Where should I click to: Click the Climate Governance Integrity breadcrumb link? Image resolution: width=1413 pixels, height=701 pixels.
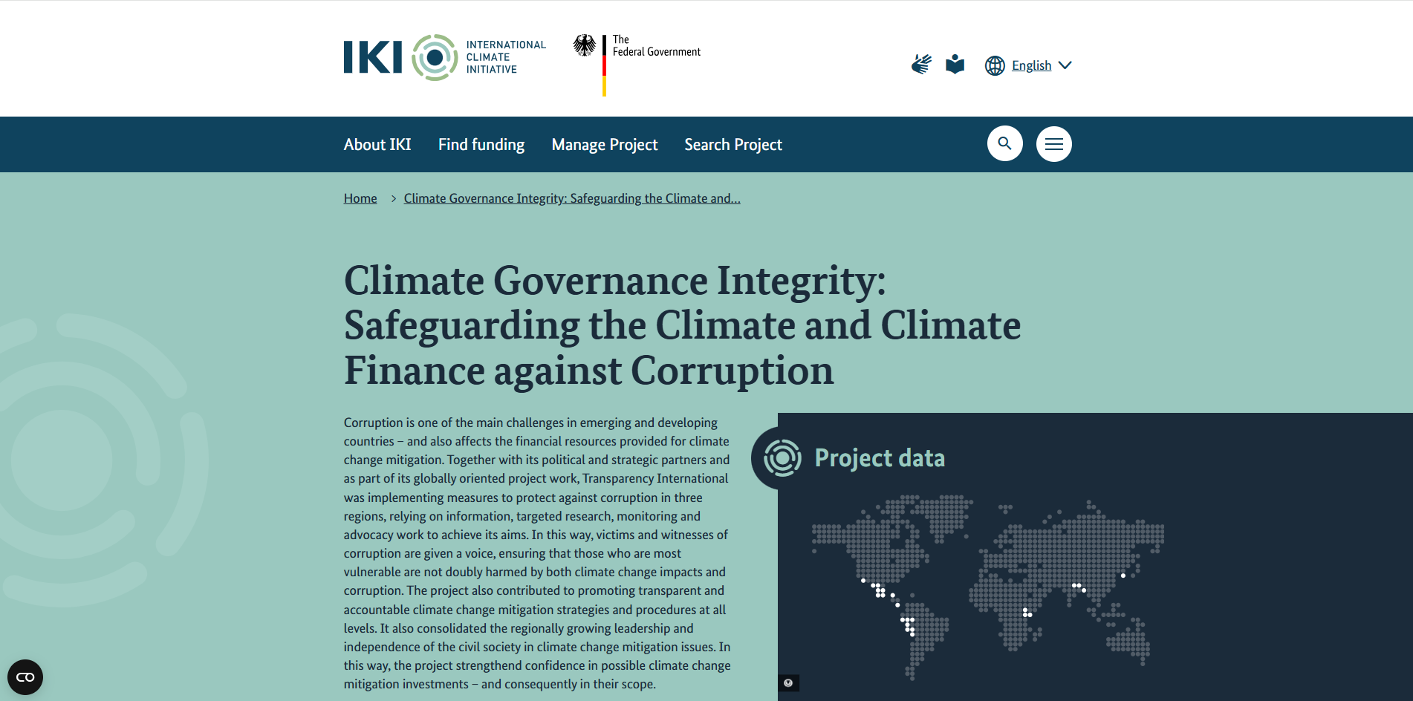click(x=571, y=198)
